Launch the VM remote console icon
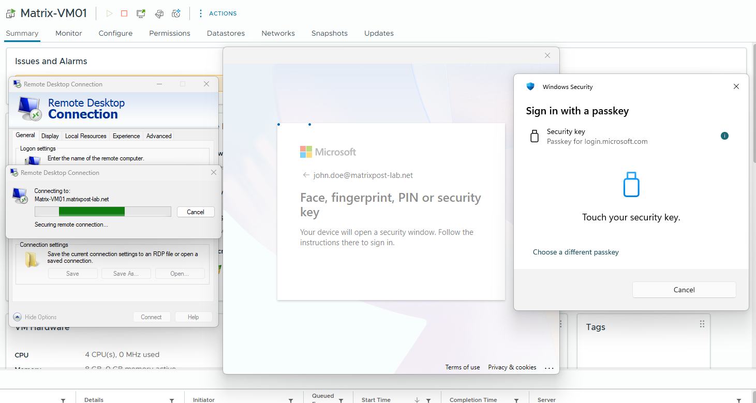Viewport: 756px width, 403px height. click(x=141, y=13)
